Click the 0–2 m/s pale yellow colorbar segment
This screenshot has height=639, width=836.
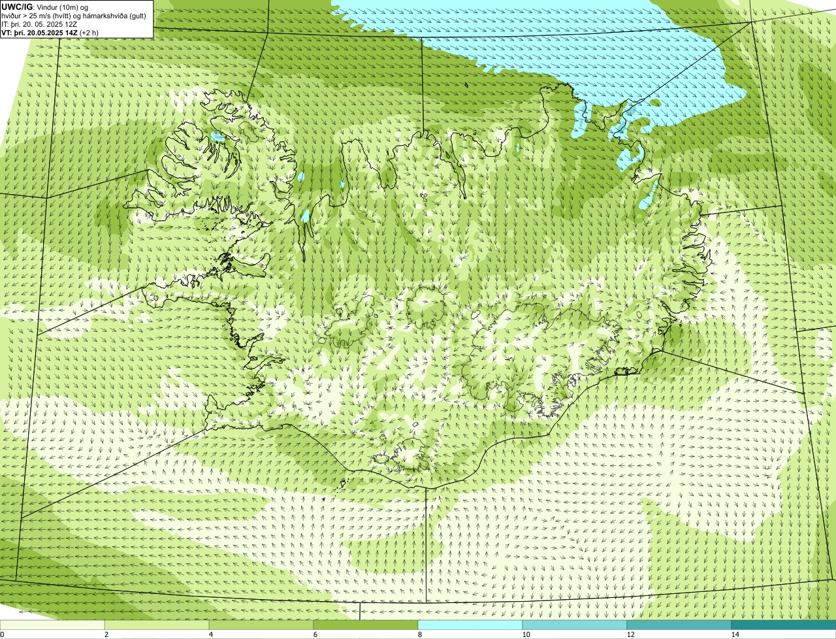(x=52, y=625)
